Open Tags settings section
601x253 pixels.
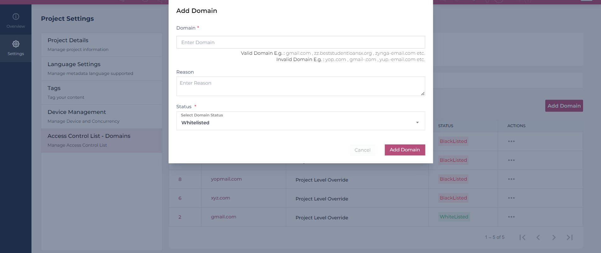coord(102,93)
